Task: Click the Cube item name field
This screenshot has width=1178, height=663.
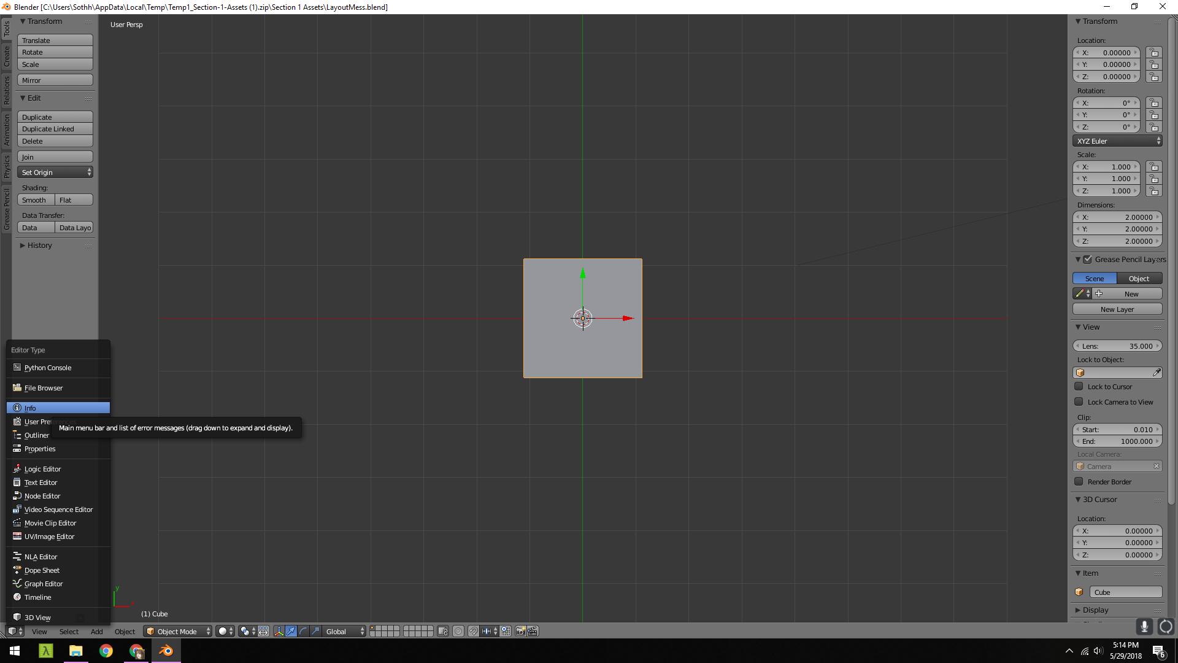Action: 1126,592
